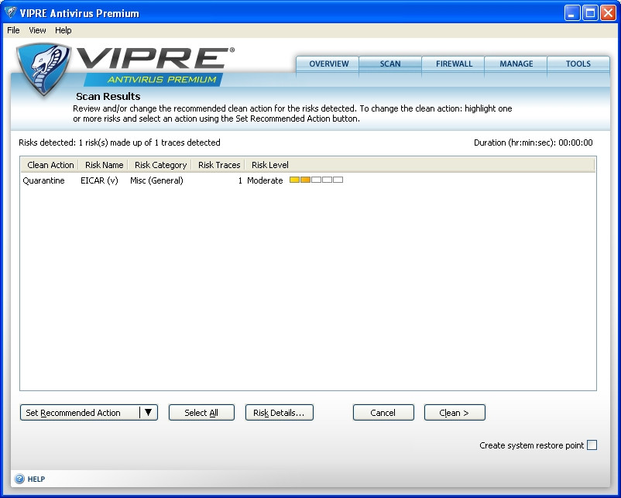Switch to the SCAN tab

tap(390, 64)
